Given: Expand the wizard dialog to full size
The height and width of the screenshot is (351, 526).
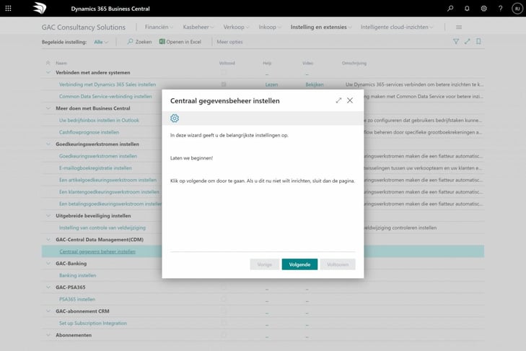Looking at the screenshot, I should (x=338, y=100).
